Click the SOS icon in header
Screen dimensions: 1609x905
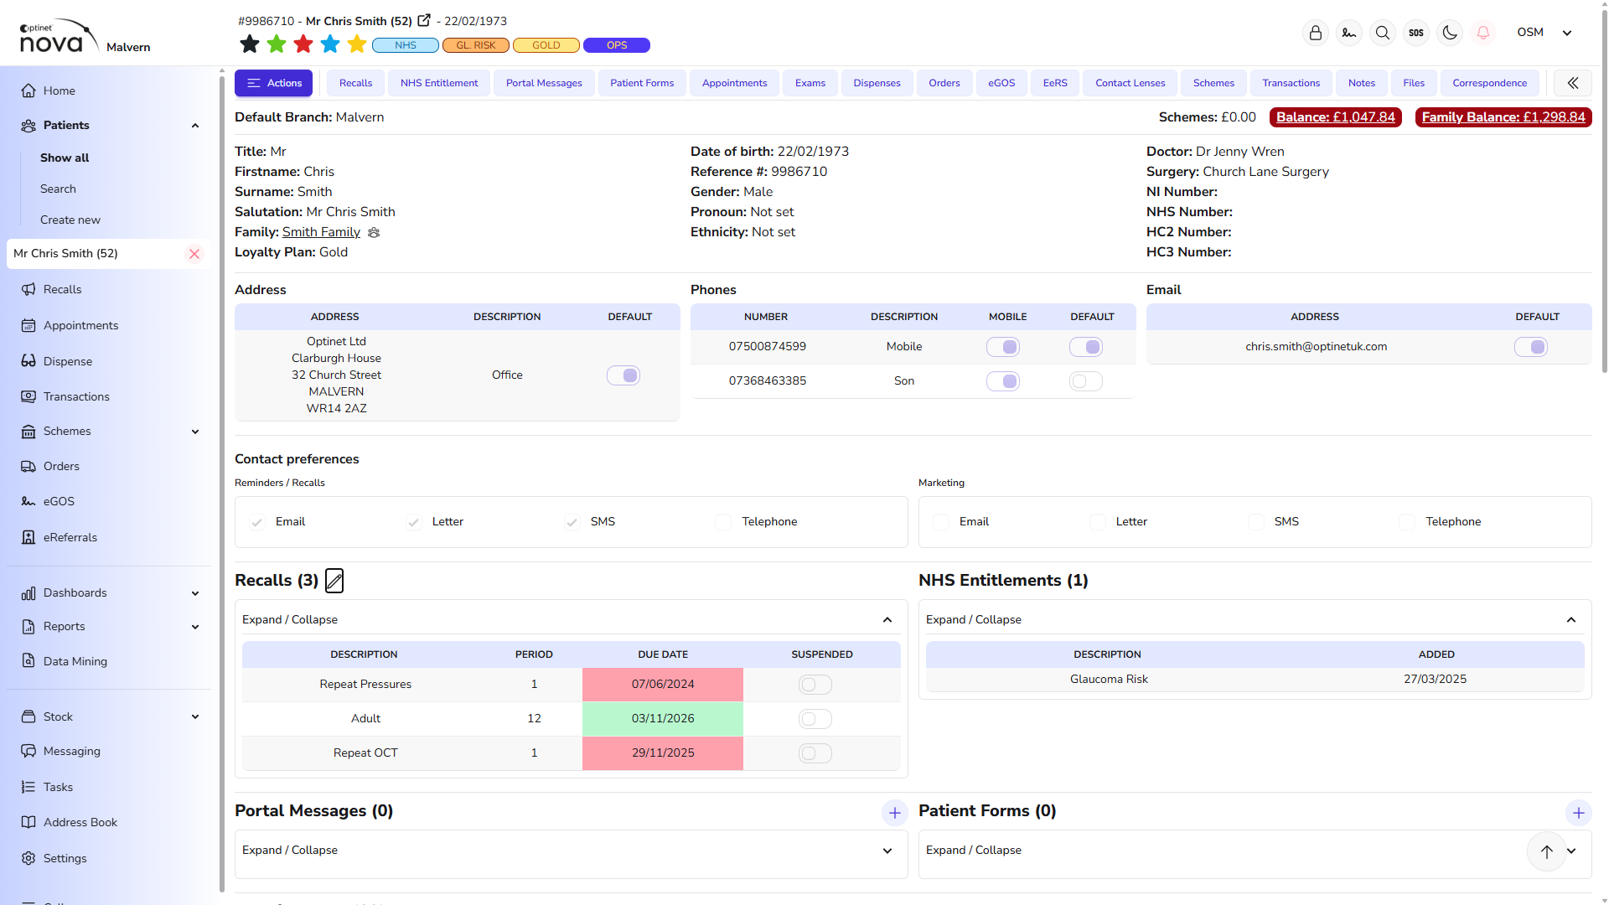pos(1415,33)
